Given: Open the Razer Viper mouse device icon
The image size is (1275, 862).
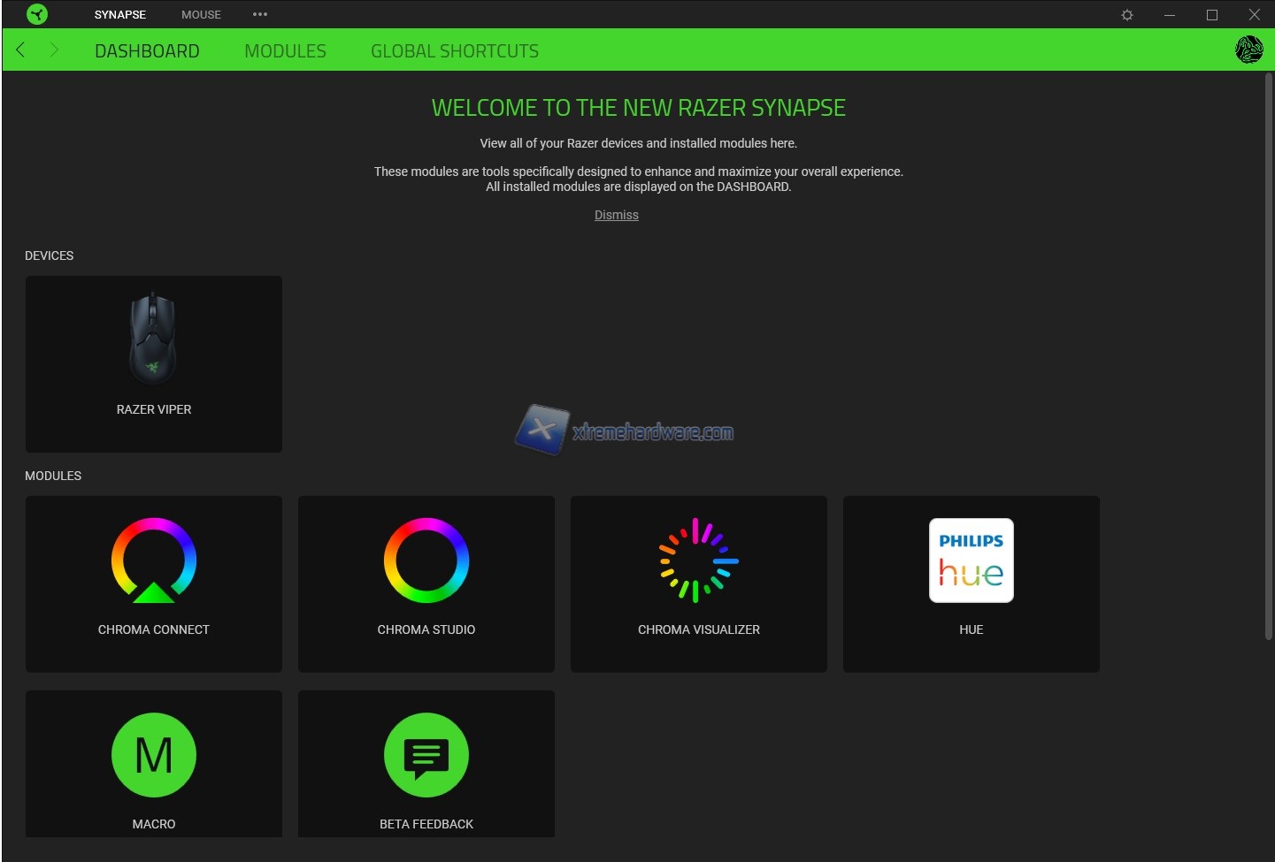Looking at the screenshot, I should tap(153, 339).
